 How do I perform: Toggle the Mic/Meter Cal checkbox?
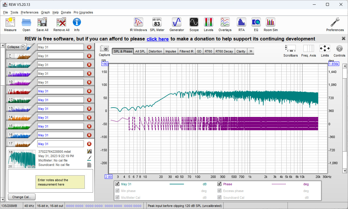(117, 197)
